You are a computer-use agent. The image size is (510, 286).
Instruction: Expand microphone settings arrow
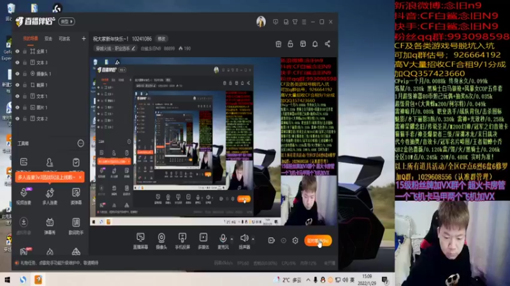[231, 239]
